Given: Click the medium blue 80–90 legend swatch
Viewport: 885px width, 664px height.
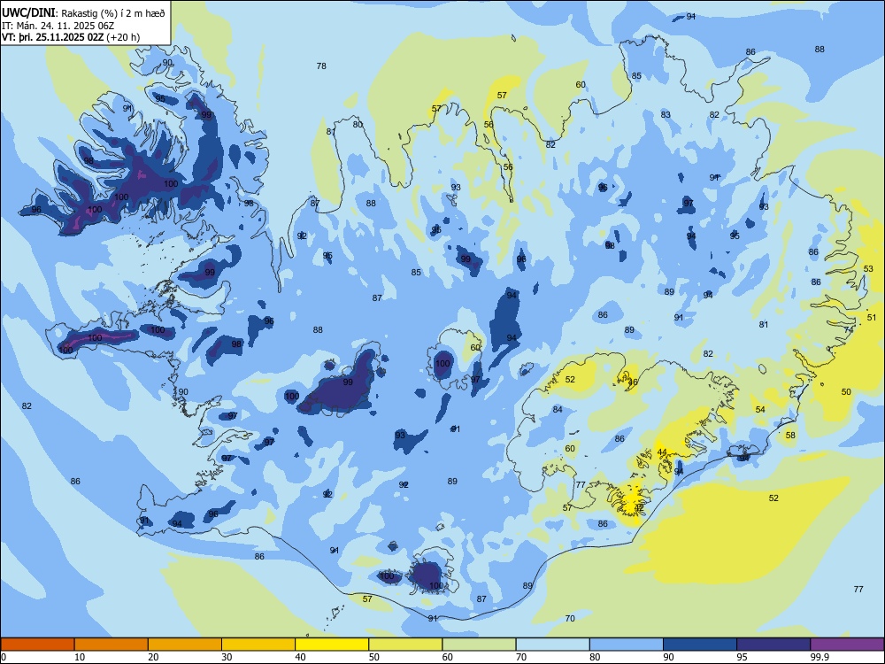Looking at the screenshot, I should [x=627, y=645].
